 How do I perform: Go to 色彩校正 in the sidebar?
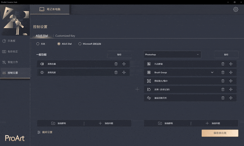coord(12,52)
